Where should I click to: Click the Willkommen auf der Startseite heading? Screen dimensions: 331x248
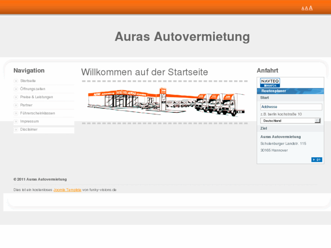(x=145, y=72)
